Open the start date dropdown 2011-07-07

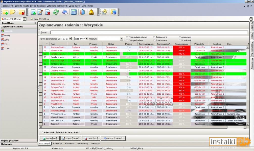[70, 39]
